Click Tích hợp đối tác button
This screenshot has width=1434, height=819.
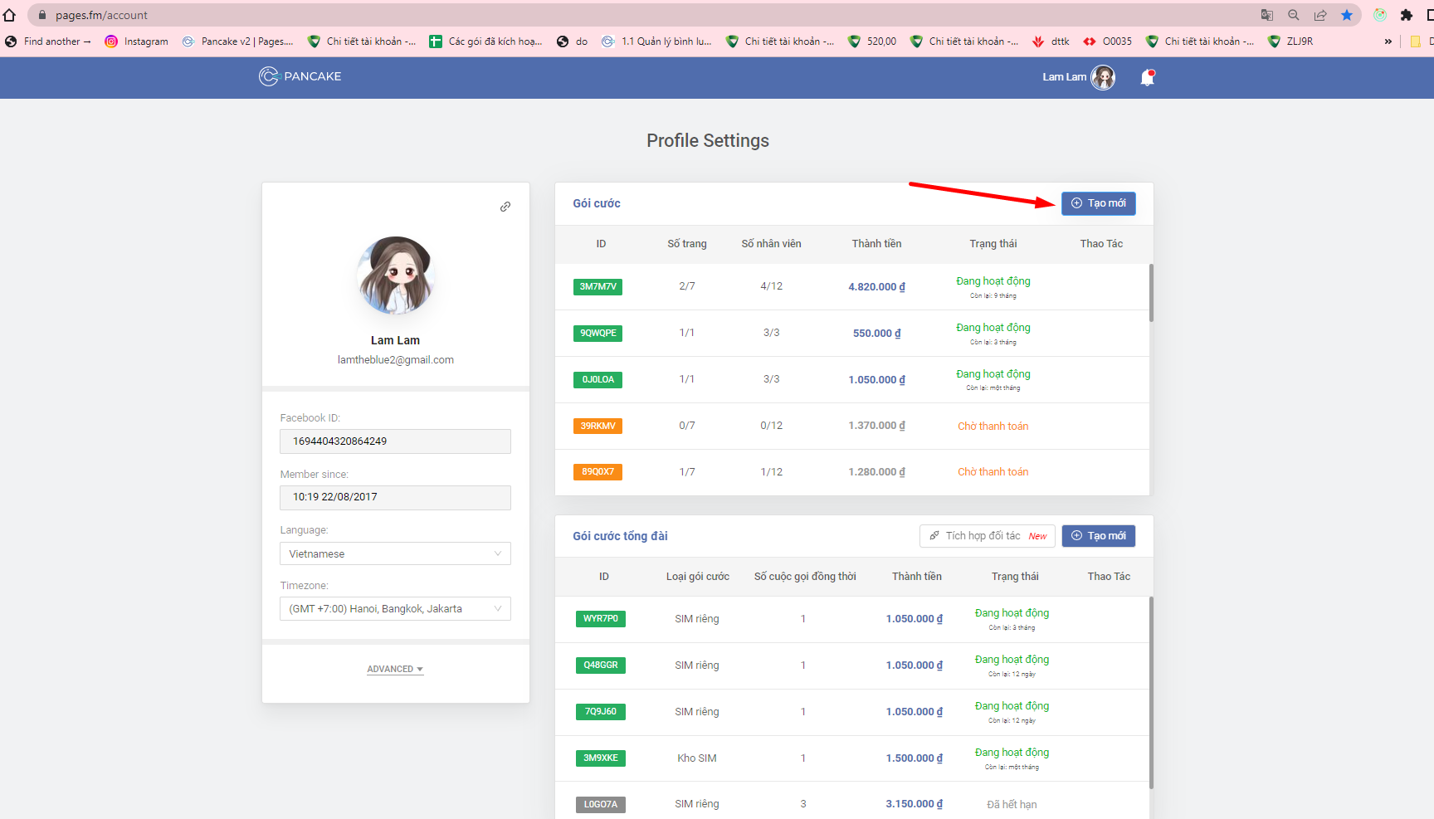(x=987, y=536)
